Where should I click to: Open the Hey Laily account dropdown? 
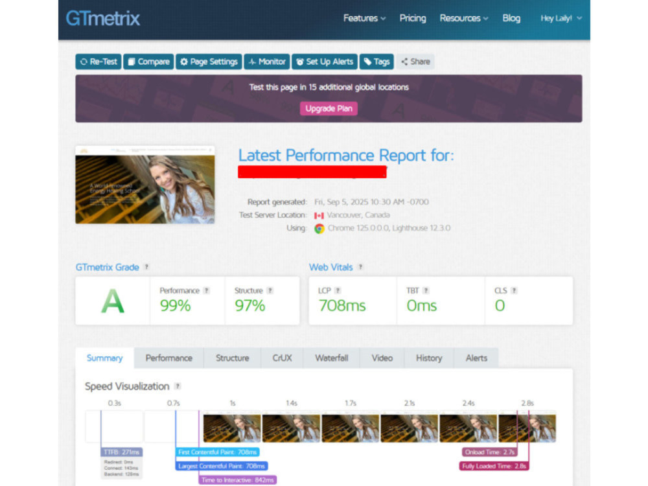[561, 18]
